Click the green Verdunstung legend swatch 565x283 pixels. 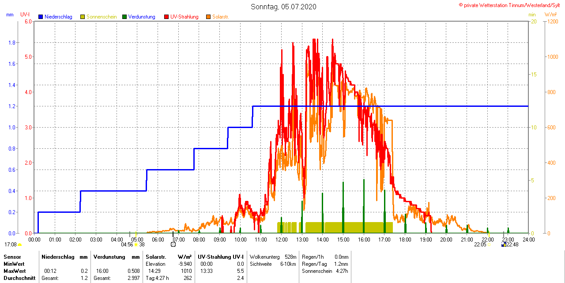coord(124,17)
